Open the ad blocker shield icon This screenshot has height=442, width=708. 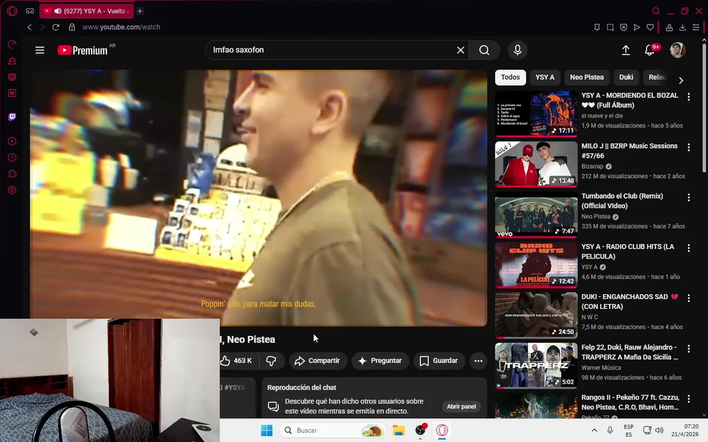(x=624, y=27)
